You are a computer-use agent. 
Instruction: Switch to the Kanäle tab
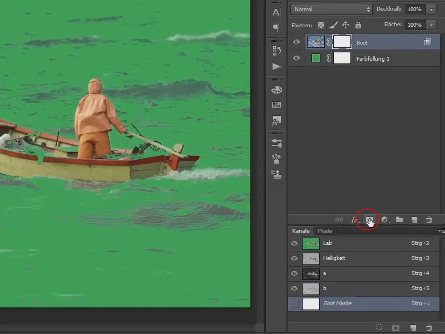300,231
